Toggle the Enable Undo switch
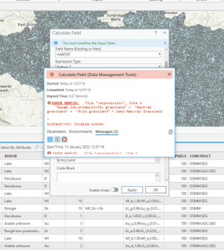Viewport: 224px width, 250px height. click(115, 190)
